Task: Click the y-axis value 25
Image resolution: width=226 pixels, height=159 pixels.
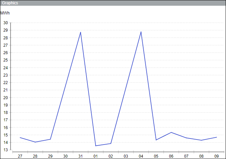Action: (x=5, y=60)
